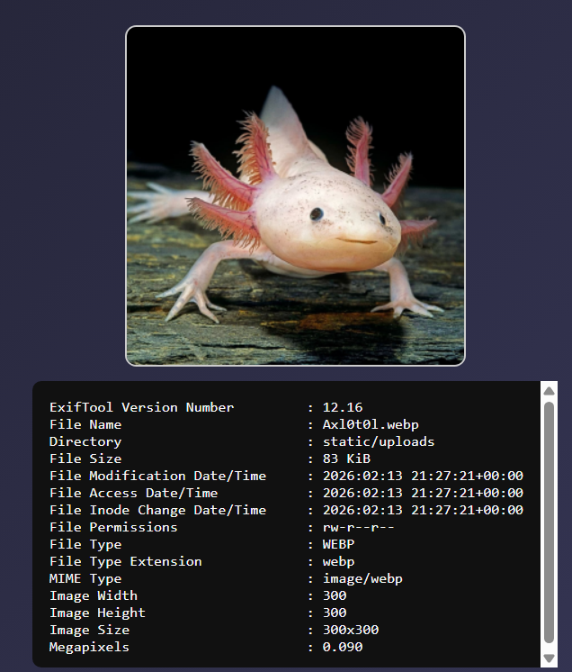
Task: Click the 300x300 image size value
Action: (x=351, y=630)
